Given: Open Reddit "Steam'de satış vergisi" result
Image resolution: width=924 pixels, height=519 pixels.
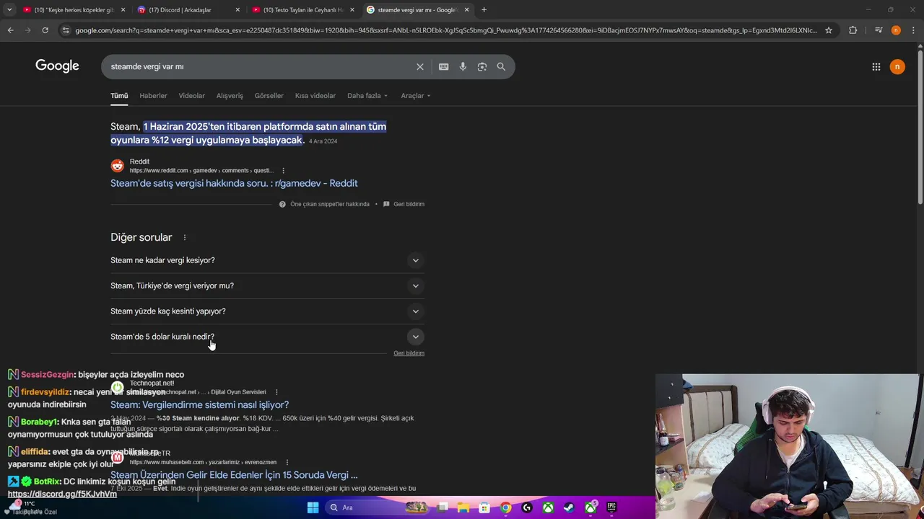Looking at the screenshot, I should point(234,183).
